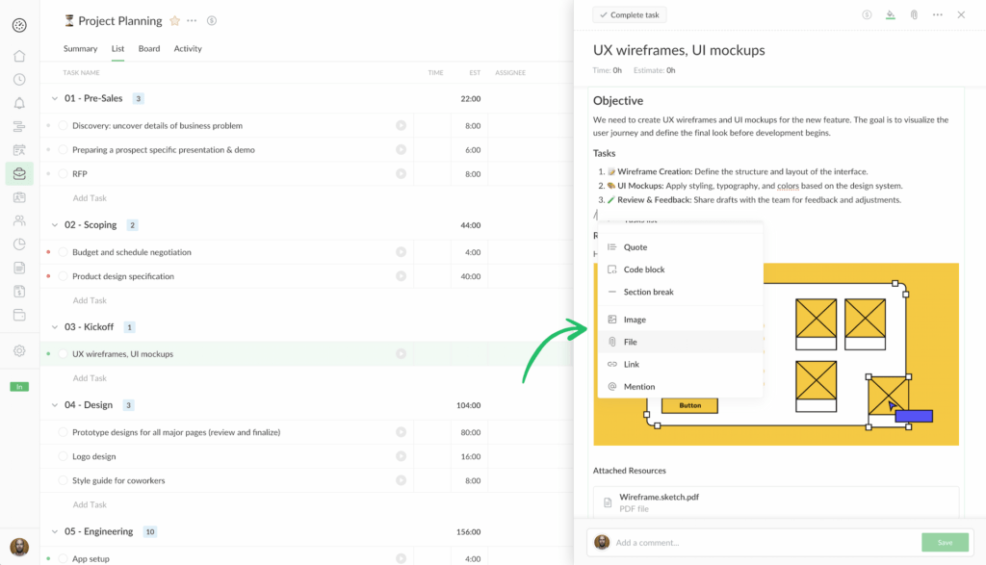Image resolution: width=986 pixels, height=565 pixels.
Task: Mark the Logo design task complete
Action: [x=63, y=455]
